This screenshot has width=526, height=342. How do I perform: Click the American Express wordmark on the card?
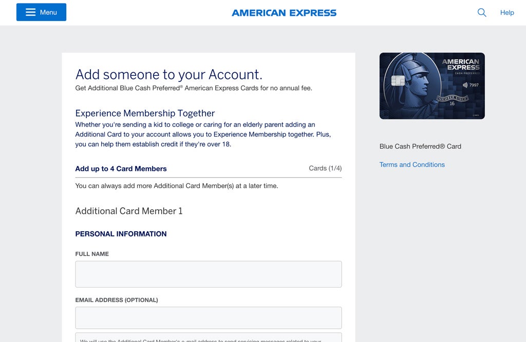[x=460, y=64]
